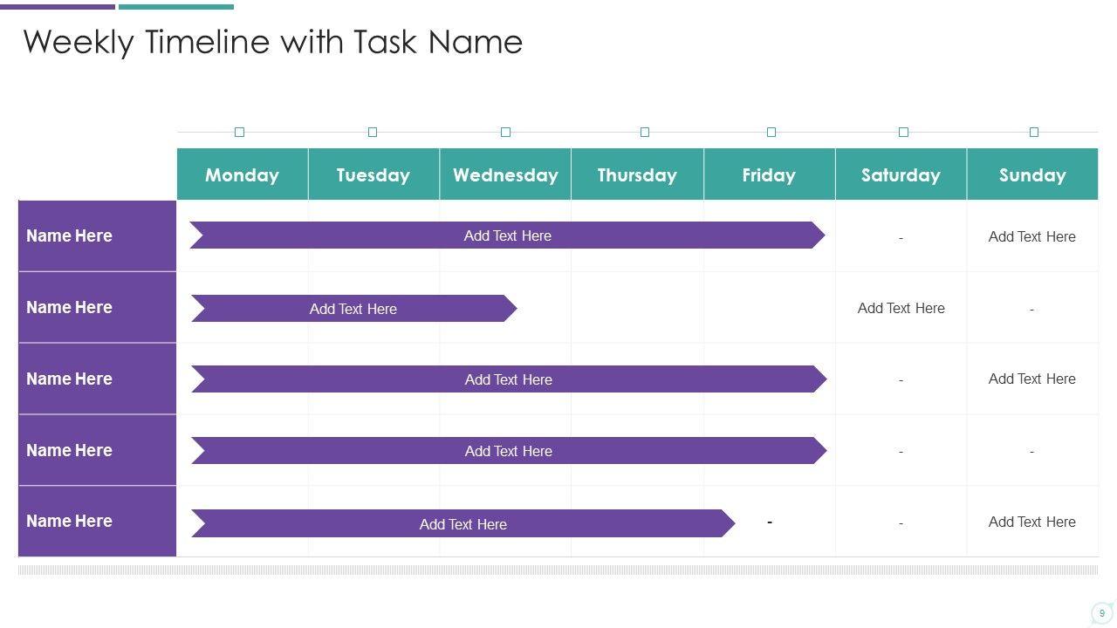
Task: Select the Monday column header
Action: tap(242, 174)
